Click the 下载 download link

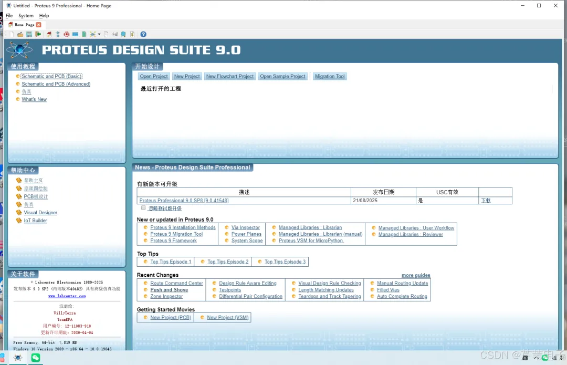click(x=486, y=201)
